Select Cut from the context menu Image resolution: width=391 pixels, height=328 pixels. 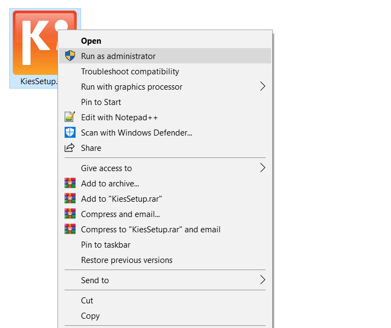[x=165, y=300]
